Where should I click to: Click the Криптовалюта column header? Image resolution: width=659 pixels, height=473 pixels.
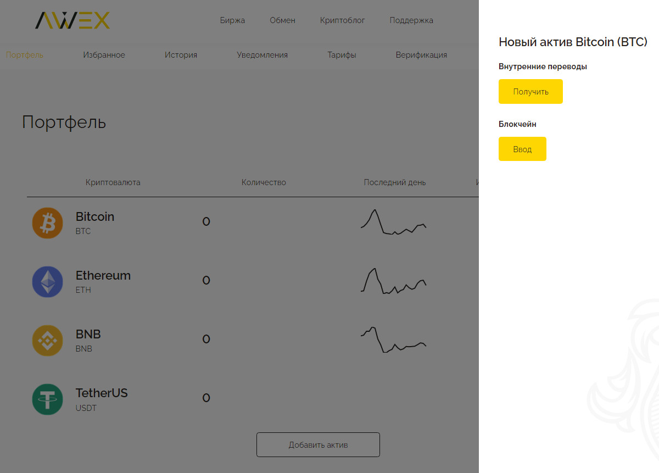coord(113,182)
